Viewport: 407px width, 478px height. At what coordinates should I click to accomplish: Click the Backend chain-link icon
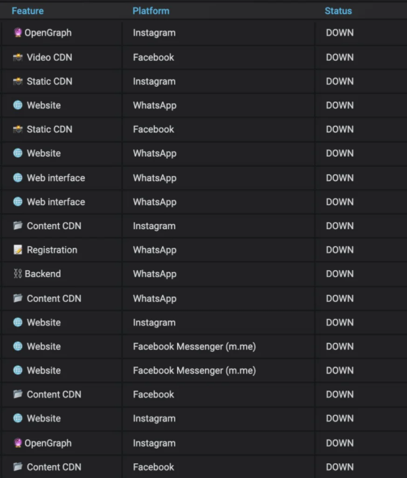17,274
